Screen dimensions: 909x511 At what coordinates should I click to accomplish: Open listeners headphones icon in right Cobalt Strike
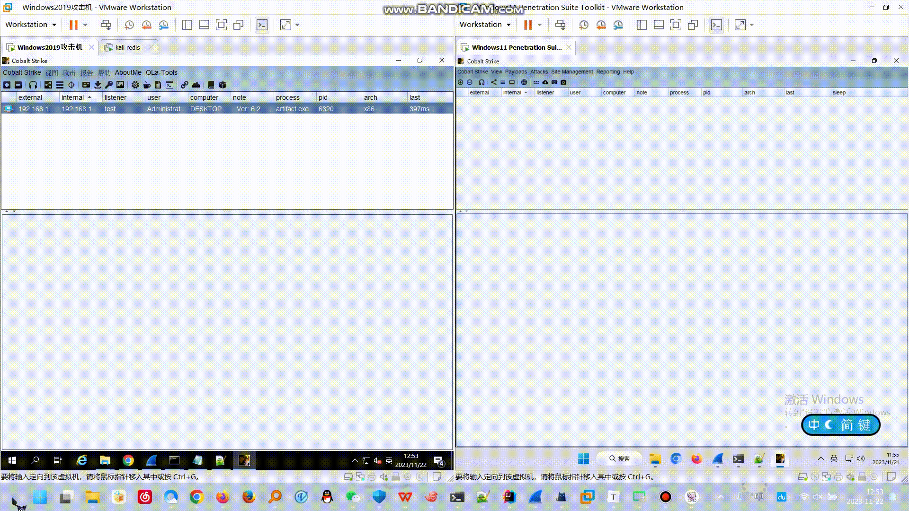pyautogui.click(x=481, y=82)
